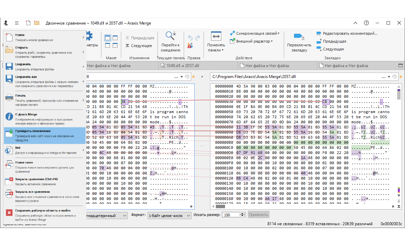Go to Предыдущая bookmark
Screen dimensions: 405x246
pyautogui.click(x=331, y=41)
